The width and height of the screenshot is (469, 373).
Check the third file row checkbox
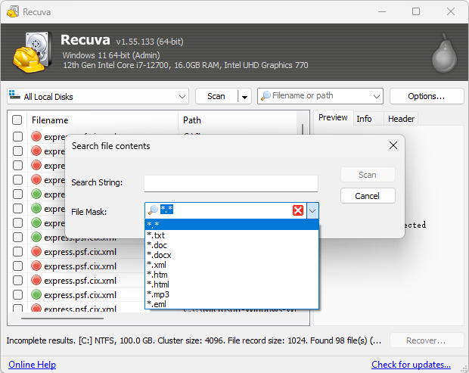(x=17, y=166)
